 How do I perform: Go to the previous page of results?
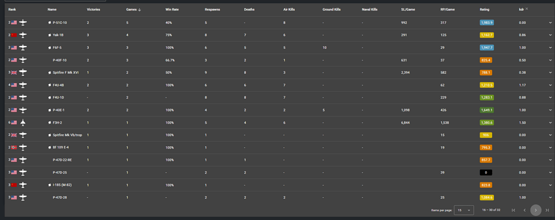pos(524,210)
